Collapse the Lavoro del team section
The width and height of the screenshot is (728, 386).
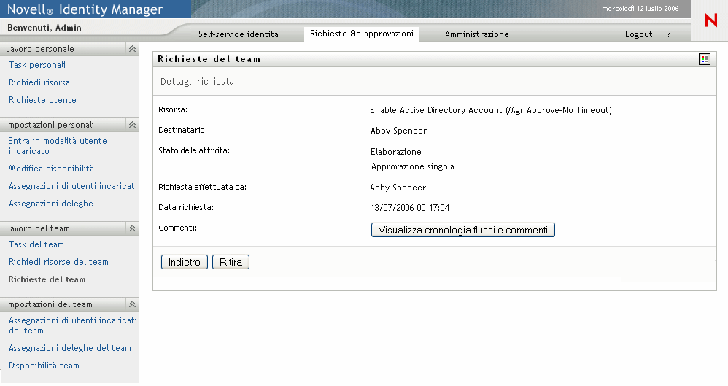tap(132, 228)
